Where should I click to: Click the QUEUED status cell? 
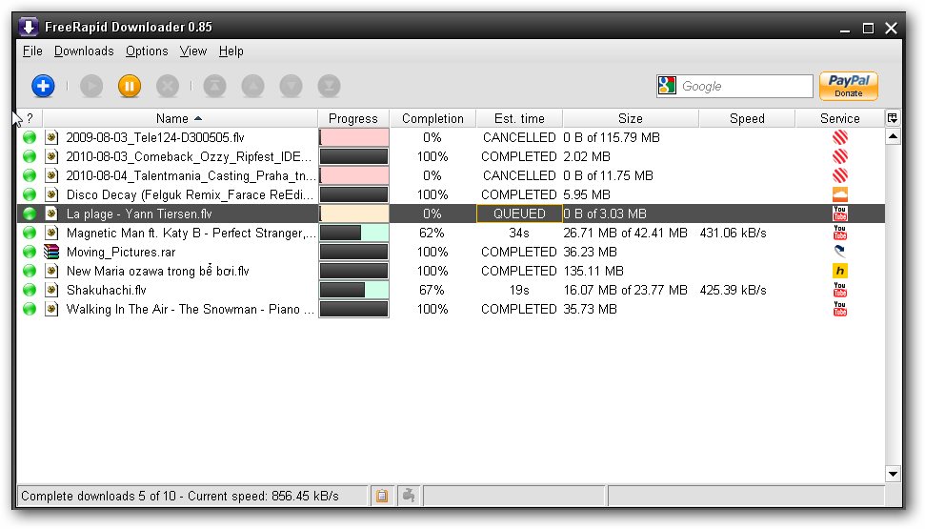click(x=519, y=214)
